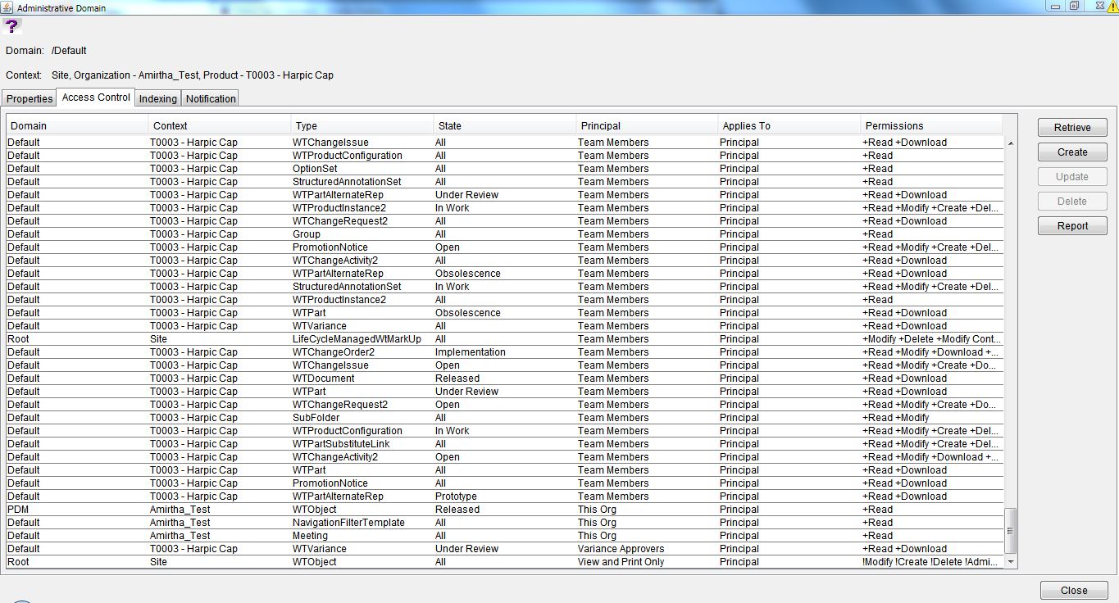Select the WTChangeOrder2 type cell
1119x603 pixels.
(362, 352)
